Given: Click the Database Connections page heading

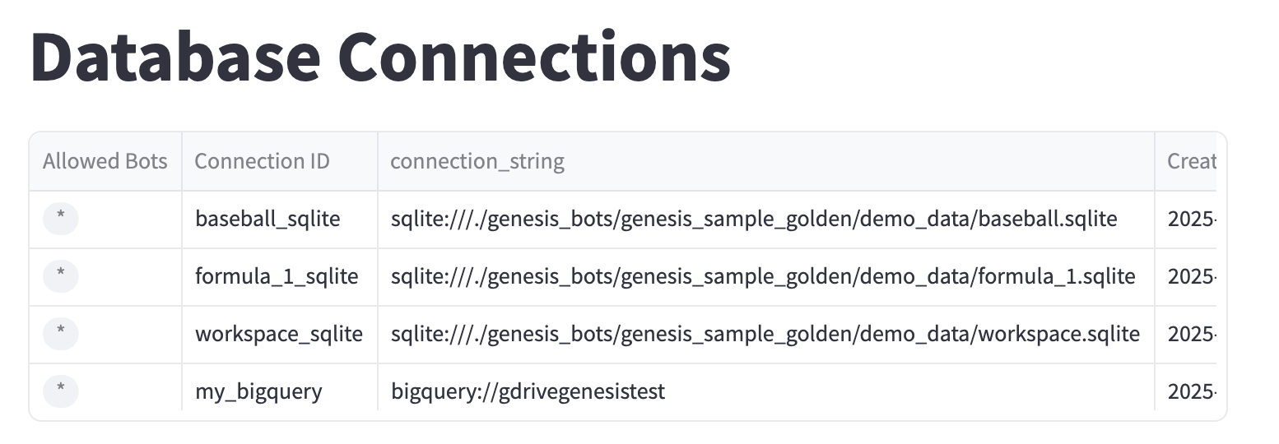Looking at the screenshot, I should click(x=380, y=58).
